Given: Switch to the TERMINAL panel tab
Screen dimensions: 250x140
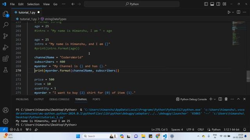Looking at the screenshot, I should (81, 99).
